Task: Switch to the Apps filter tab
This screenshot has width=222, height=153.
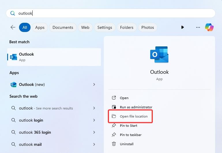Action: [40, 27]
